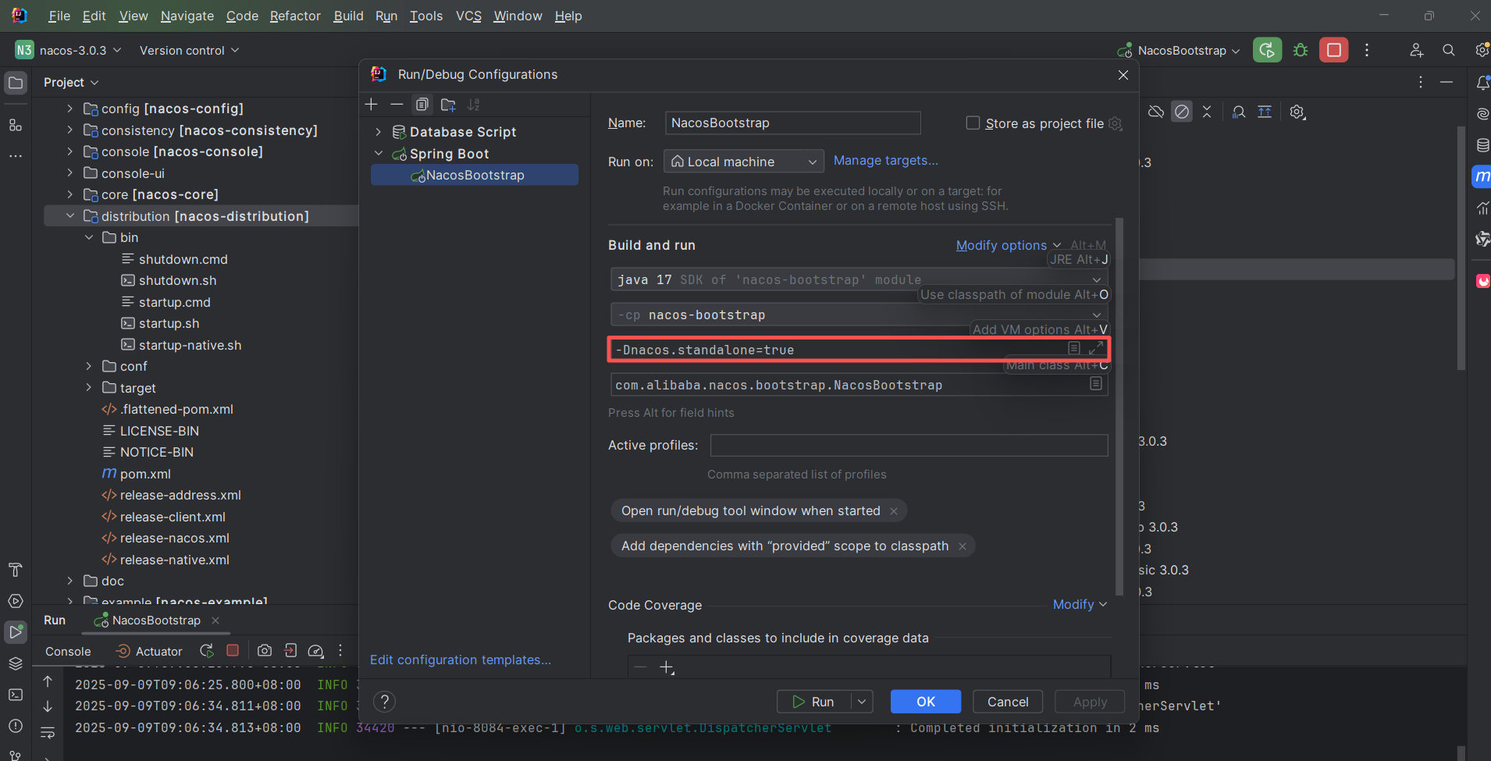Take a thread dump camera icon

click(x=265, y=651)
